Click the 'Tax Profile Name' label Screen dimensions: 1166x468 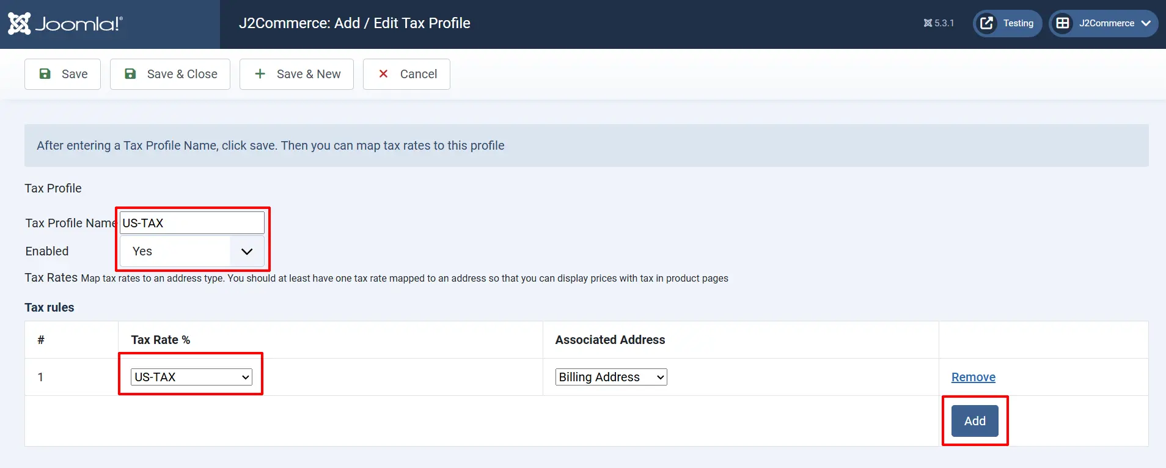pos(71,223)
